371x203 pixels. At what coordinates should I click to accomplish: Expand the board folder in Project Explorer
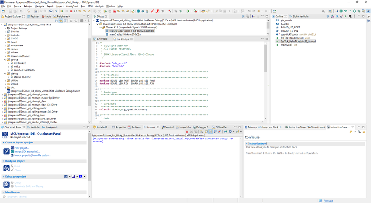(5, 42)
